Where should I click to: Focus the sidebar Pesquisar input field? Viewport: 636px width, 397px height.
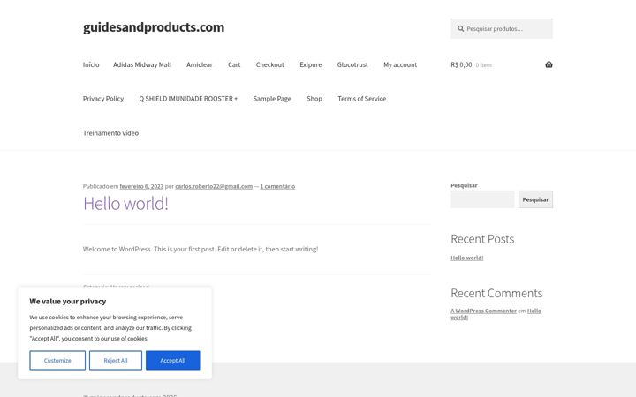pos(482,199)
